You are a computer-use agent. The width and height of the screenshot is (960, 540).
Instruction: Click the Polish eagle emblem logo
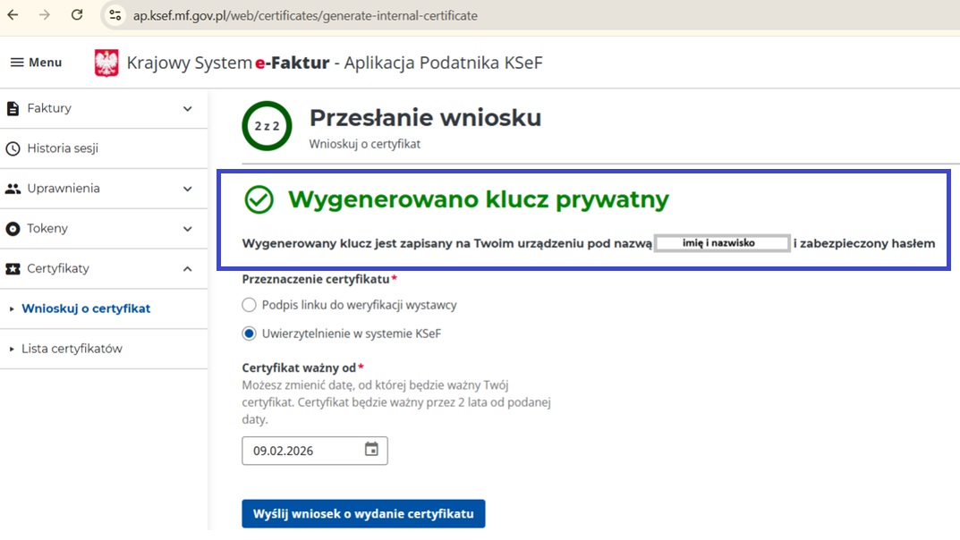click(106, 63)
